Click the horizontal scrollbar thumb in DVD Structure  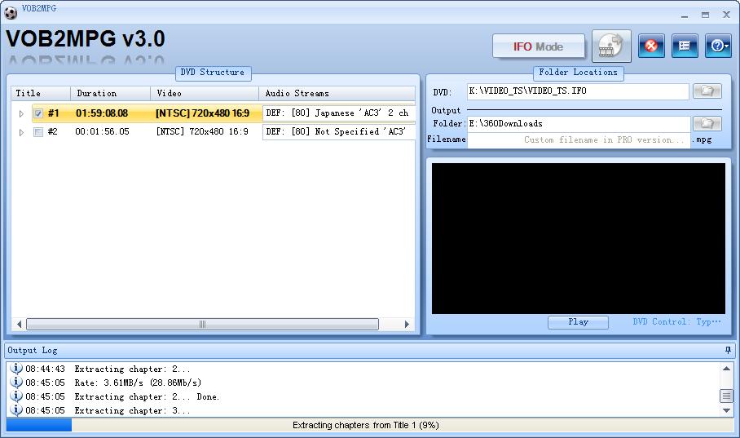[202, 324]
